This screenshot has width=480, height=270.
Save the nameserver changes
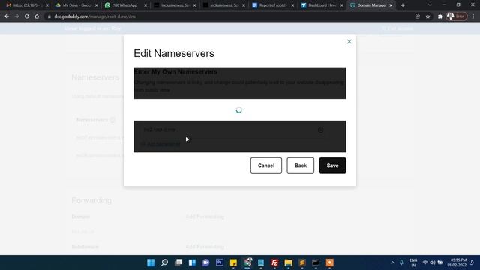click(x=332, y=166)
